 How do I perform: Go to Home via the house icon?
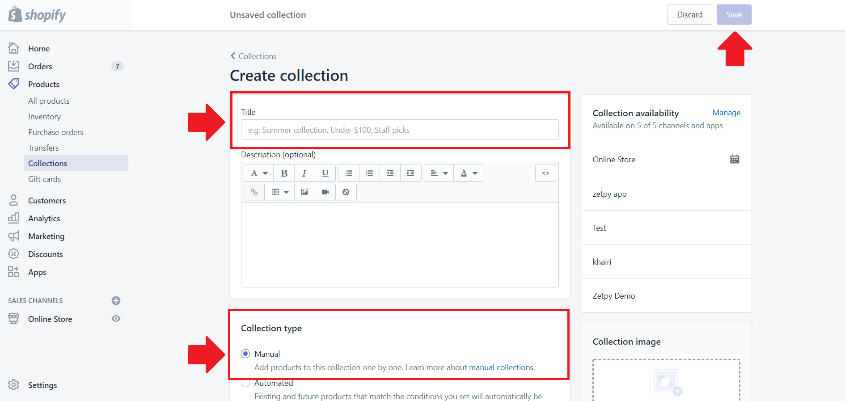(14, 48)
